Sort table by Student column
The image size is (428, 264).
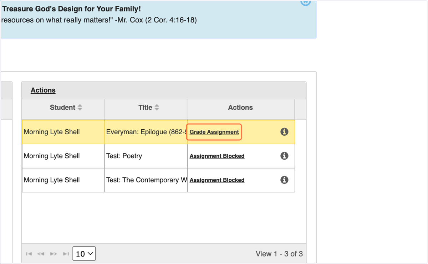pos(66,107)
